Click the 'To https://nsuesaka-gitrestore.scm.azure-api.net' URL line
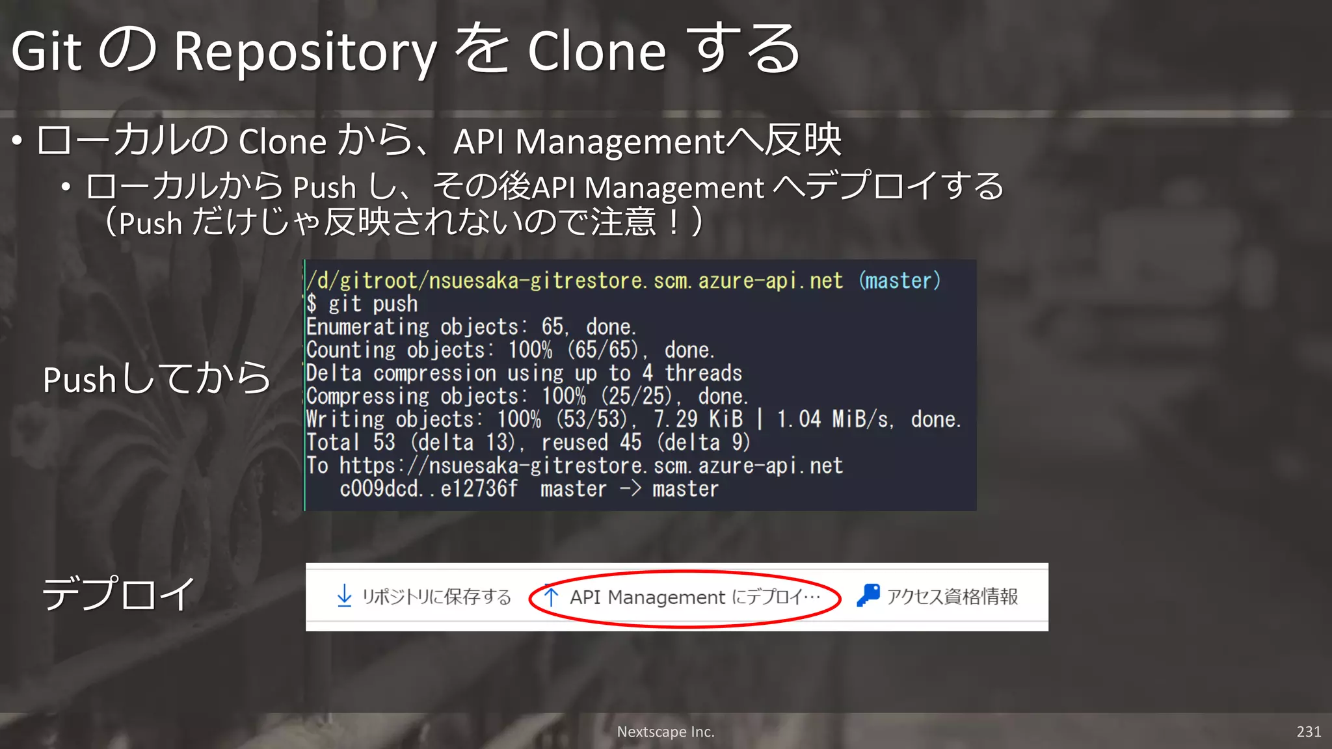Image resolution: width=1332 pixels, height=749 pixels. coord(575,466)
